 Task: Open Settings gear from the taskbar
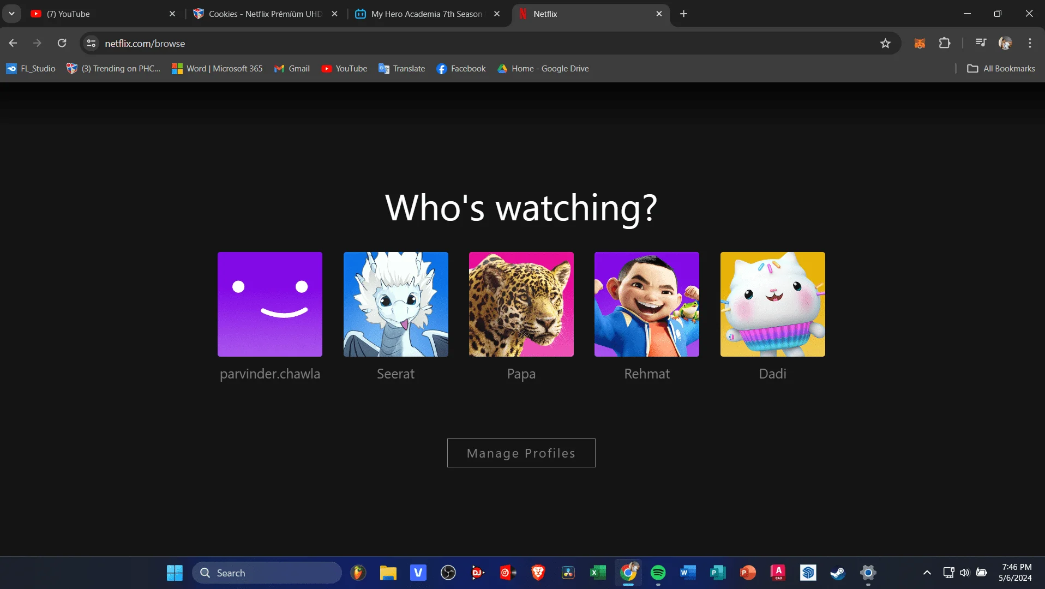click(868, 573)
